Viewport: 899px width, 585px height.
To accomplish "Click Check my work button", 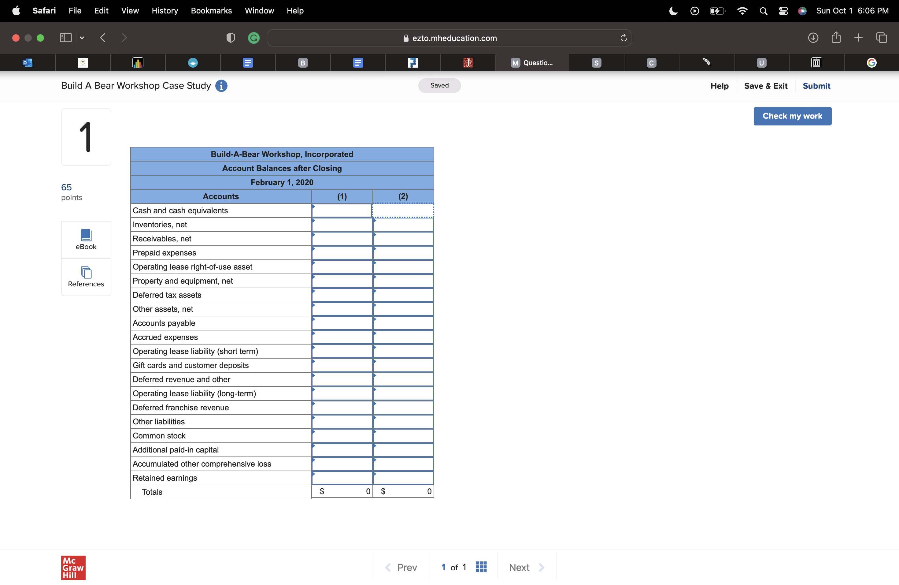I will 793,116.
